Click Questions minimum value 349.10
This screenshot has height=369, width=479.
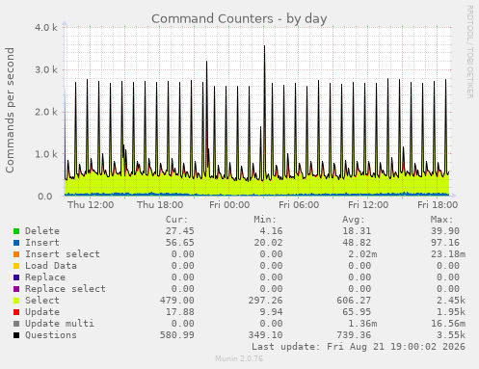(265, 335)
